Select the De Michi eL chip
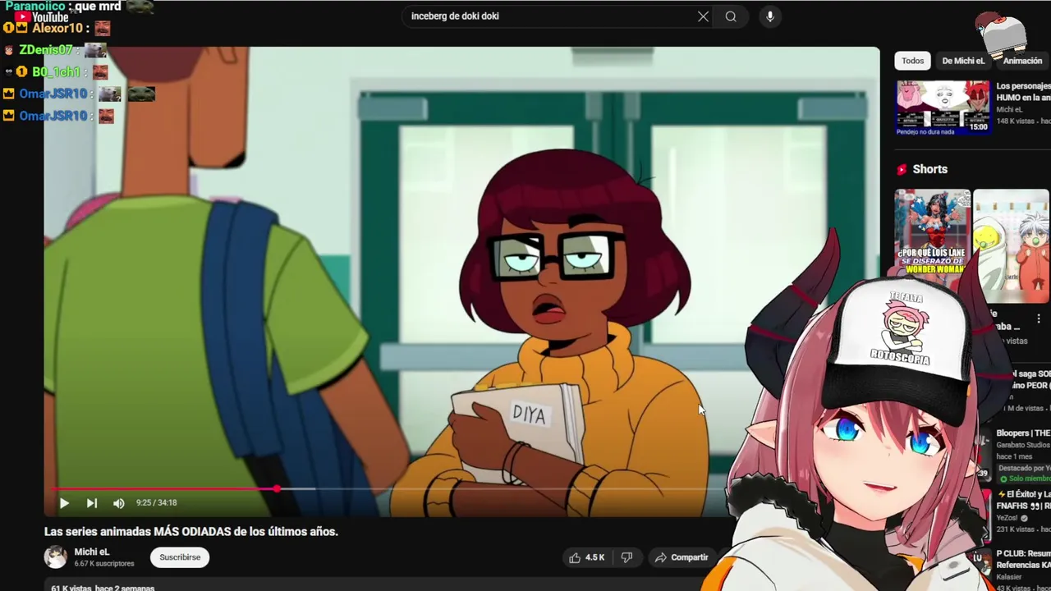 click(x=963, y=61)
